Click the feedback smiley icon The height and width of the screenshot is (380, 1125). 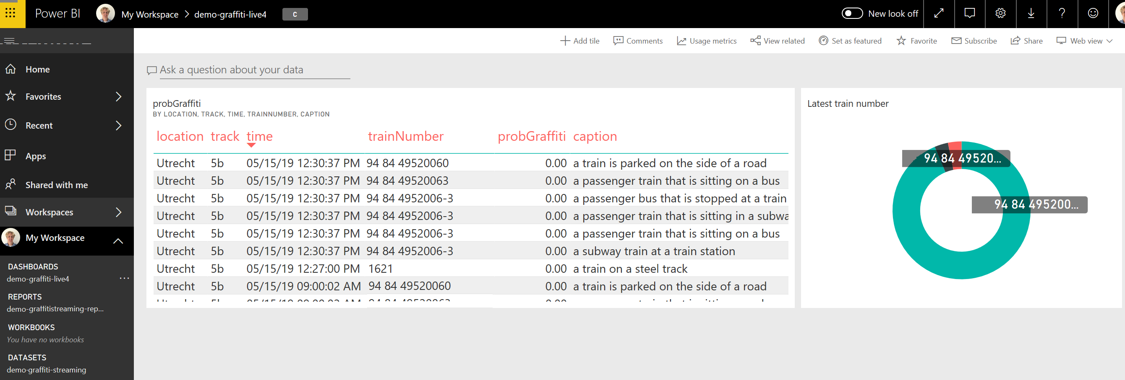tap(1093, 13)
